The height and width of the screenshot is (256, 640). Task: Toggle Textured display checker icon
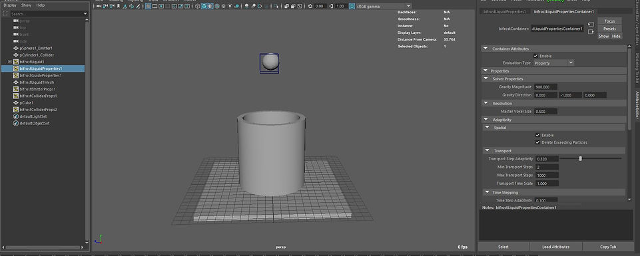223,6
